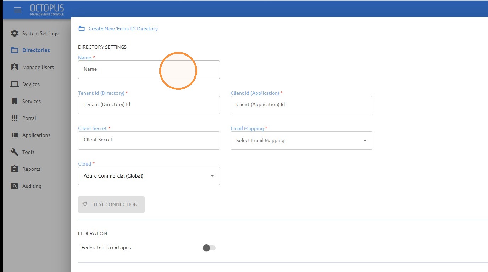Expand the Cloud Azure Commercial dropdown

tap(149, 176)
